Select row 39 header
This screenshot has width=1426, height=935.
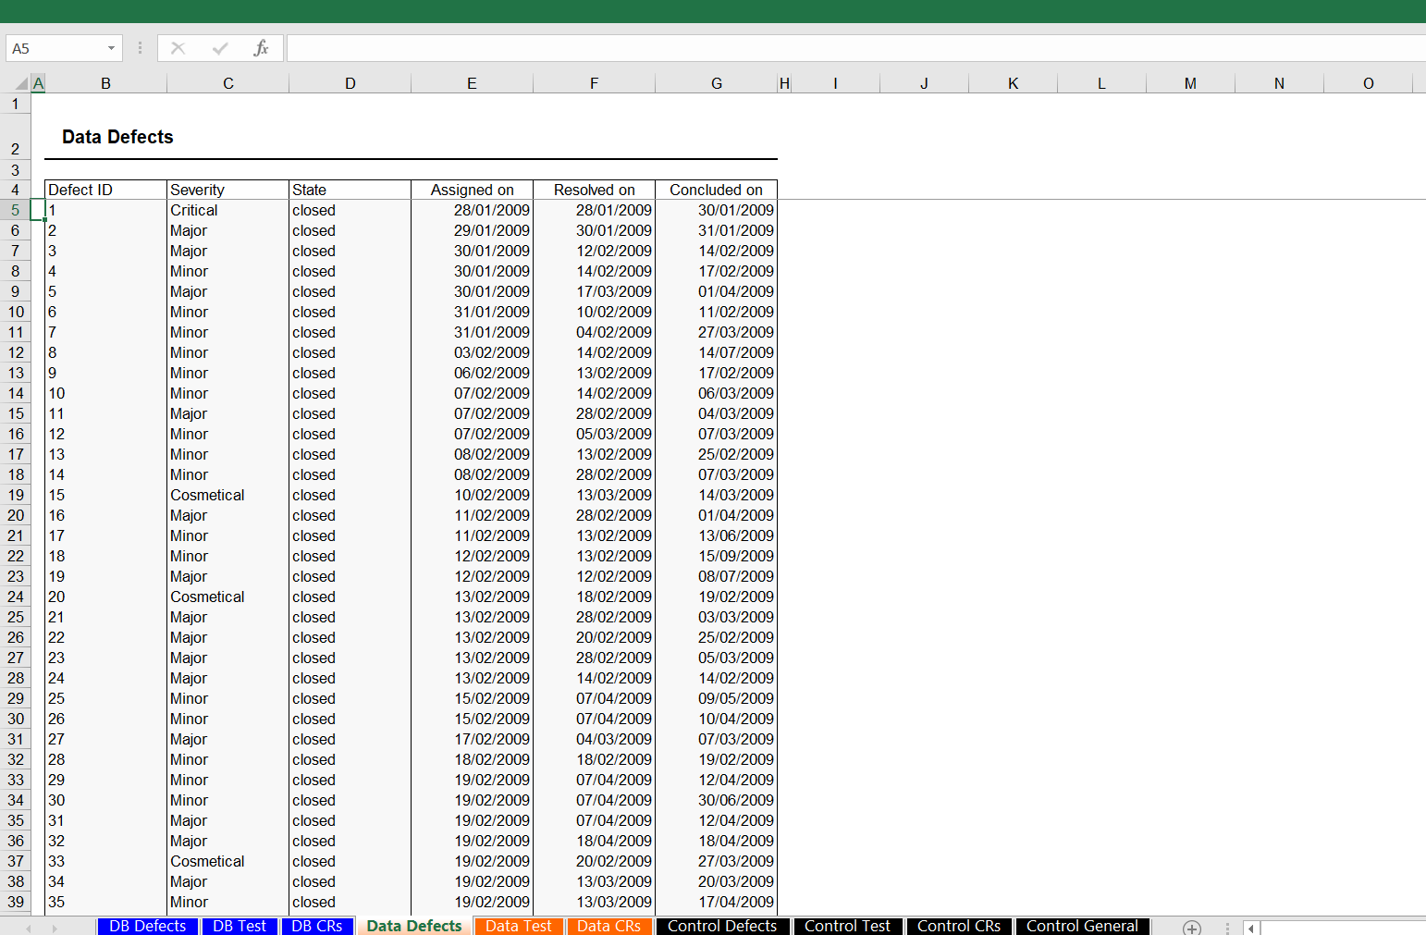click(16, 902)
